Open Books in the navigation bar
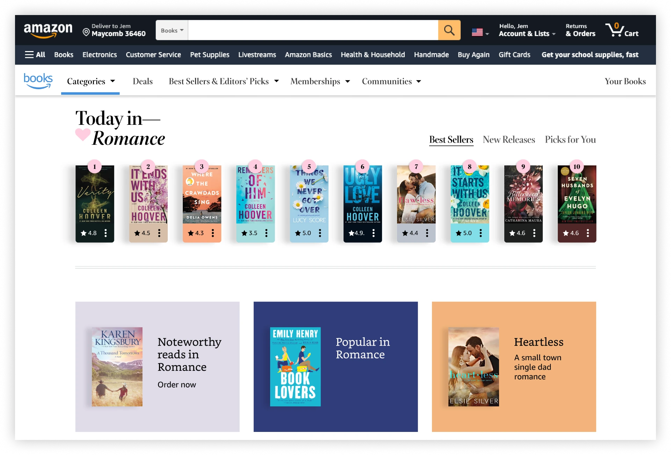 (x=64, y=55)
